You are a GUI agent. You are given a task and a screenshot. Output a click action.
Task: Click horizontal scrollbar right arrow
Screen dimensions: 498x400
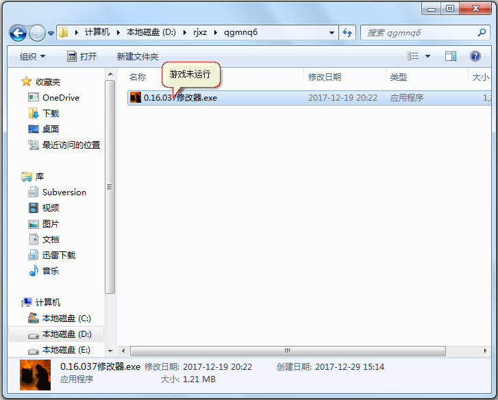click(x=485, y=351)
